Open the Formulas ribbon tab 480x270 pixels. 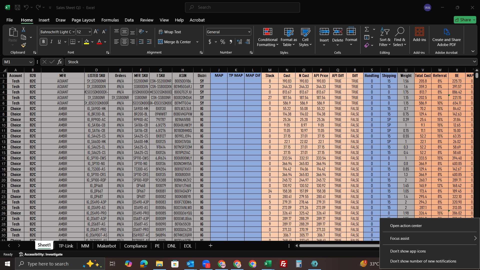pyautogui.click(x=110, y=20)
